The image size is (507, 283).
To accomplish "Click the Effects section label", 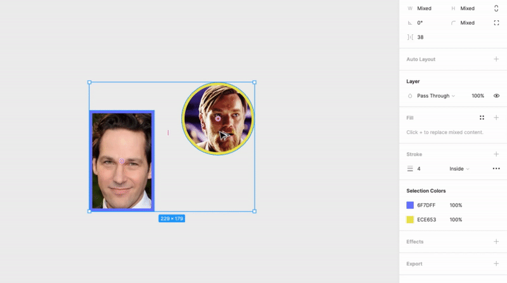I will coord(415,242).
